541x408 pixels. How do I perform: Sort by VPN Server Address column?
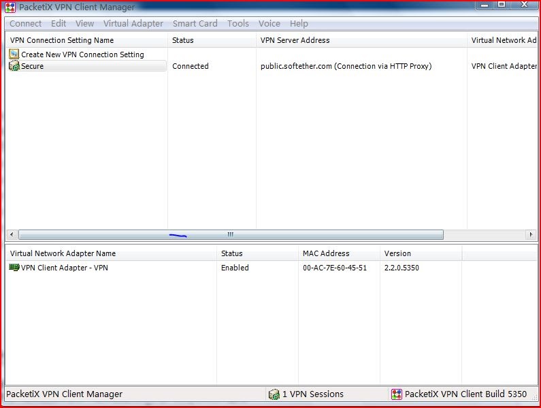point(361,40)
